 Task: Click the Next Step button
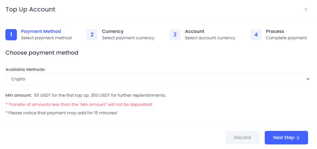point(286,138)
